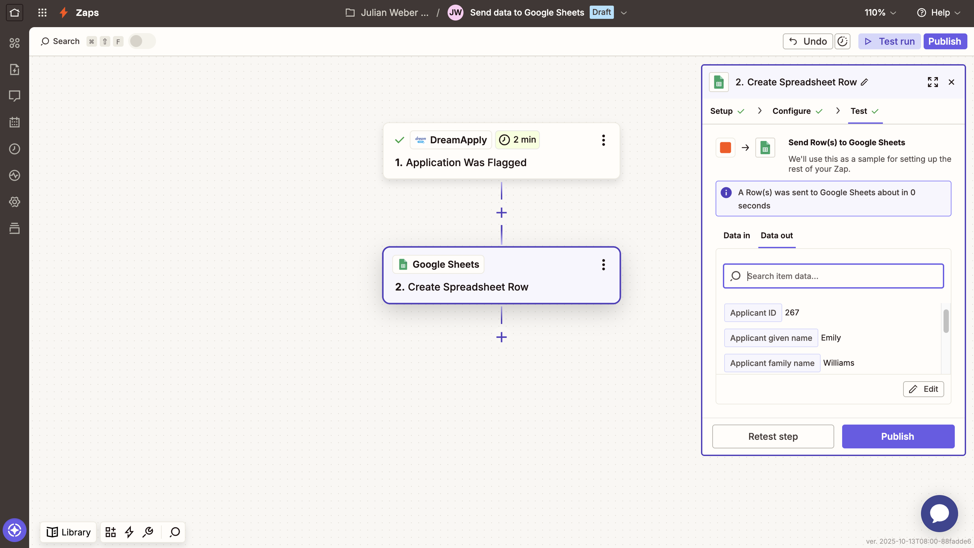The image size is (974, 548).
Task: Click the JW user avatar
Action: coord(455,13)
